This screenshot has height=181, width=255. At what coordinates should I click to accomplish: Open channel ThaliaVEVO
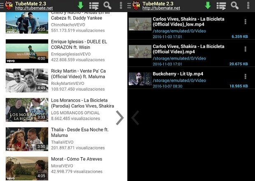[62, 142]
